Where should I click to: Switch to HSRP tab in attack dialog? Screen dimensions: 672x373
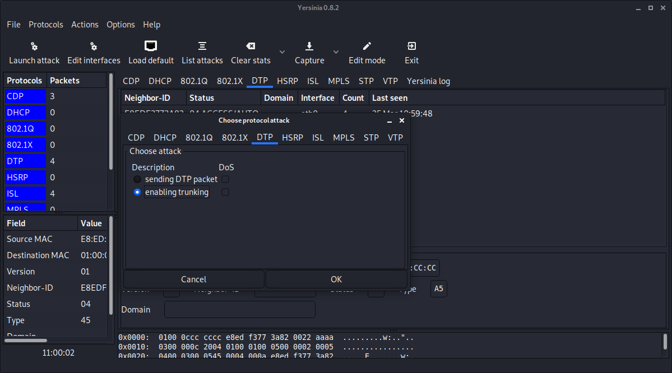[293, 137]
